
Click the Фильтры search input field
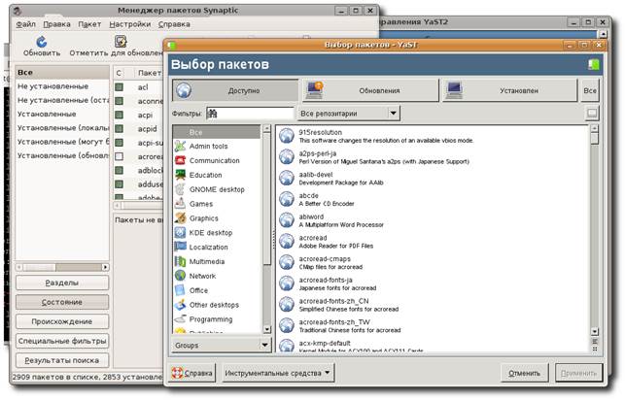pos(250,114)
